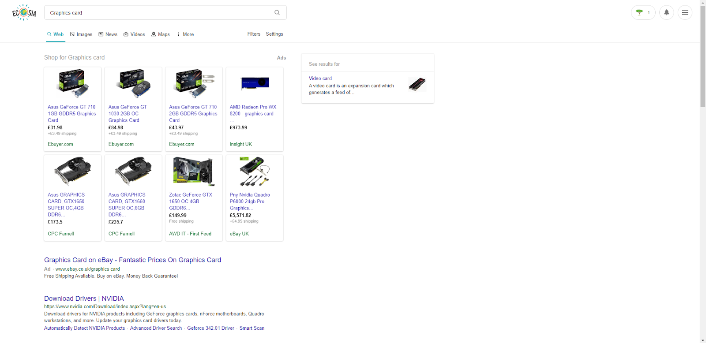
Task: Open Zotac GeForce GTX 1650 OC link
Action: point(191,201)
